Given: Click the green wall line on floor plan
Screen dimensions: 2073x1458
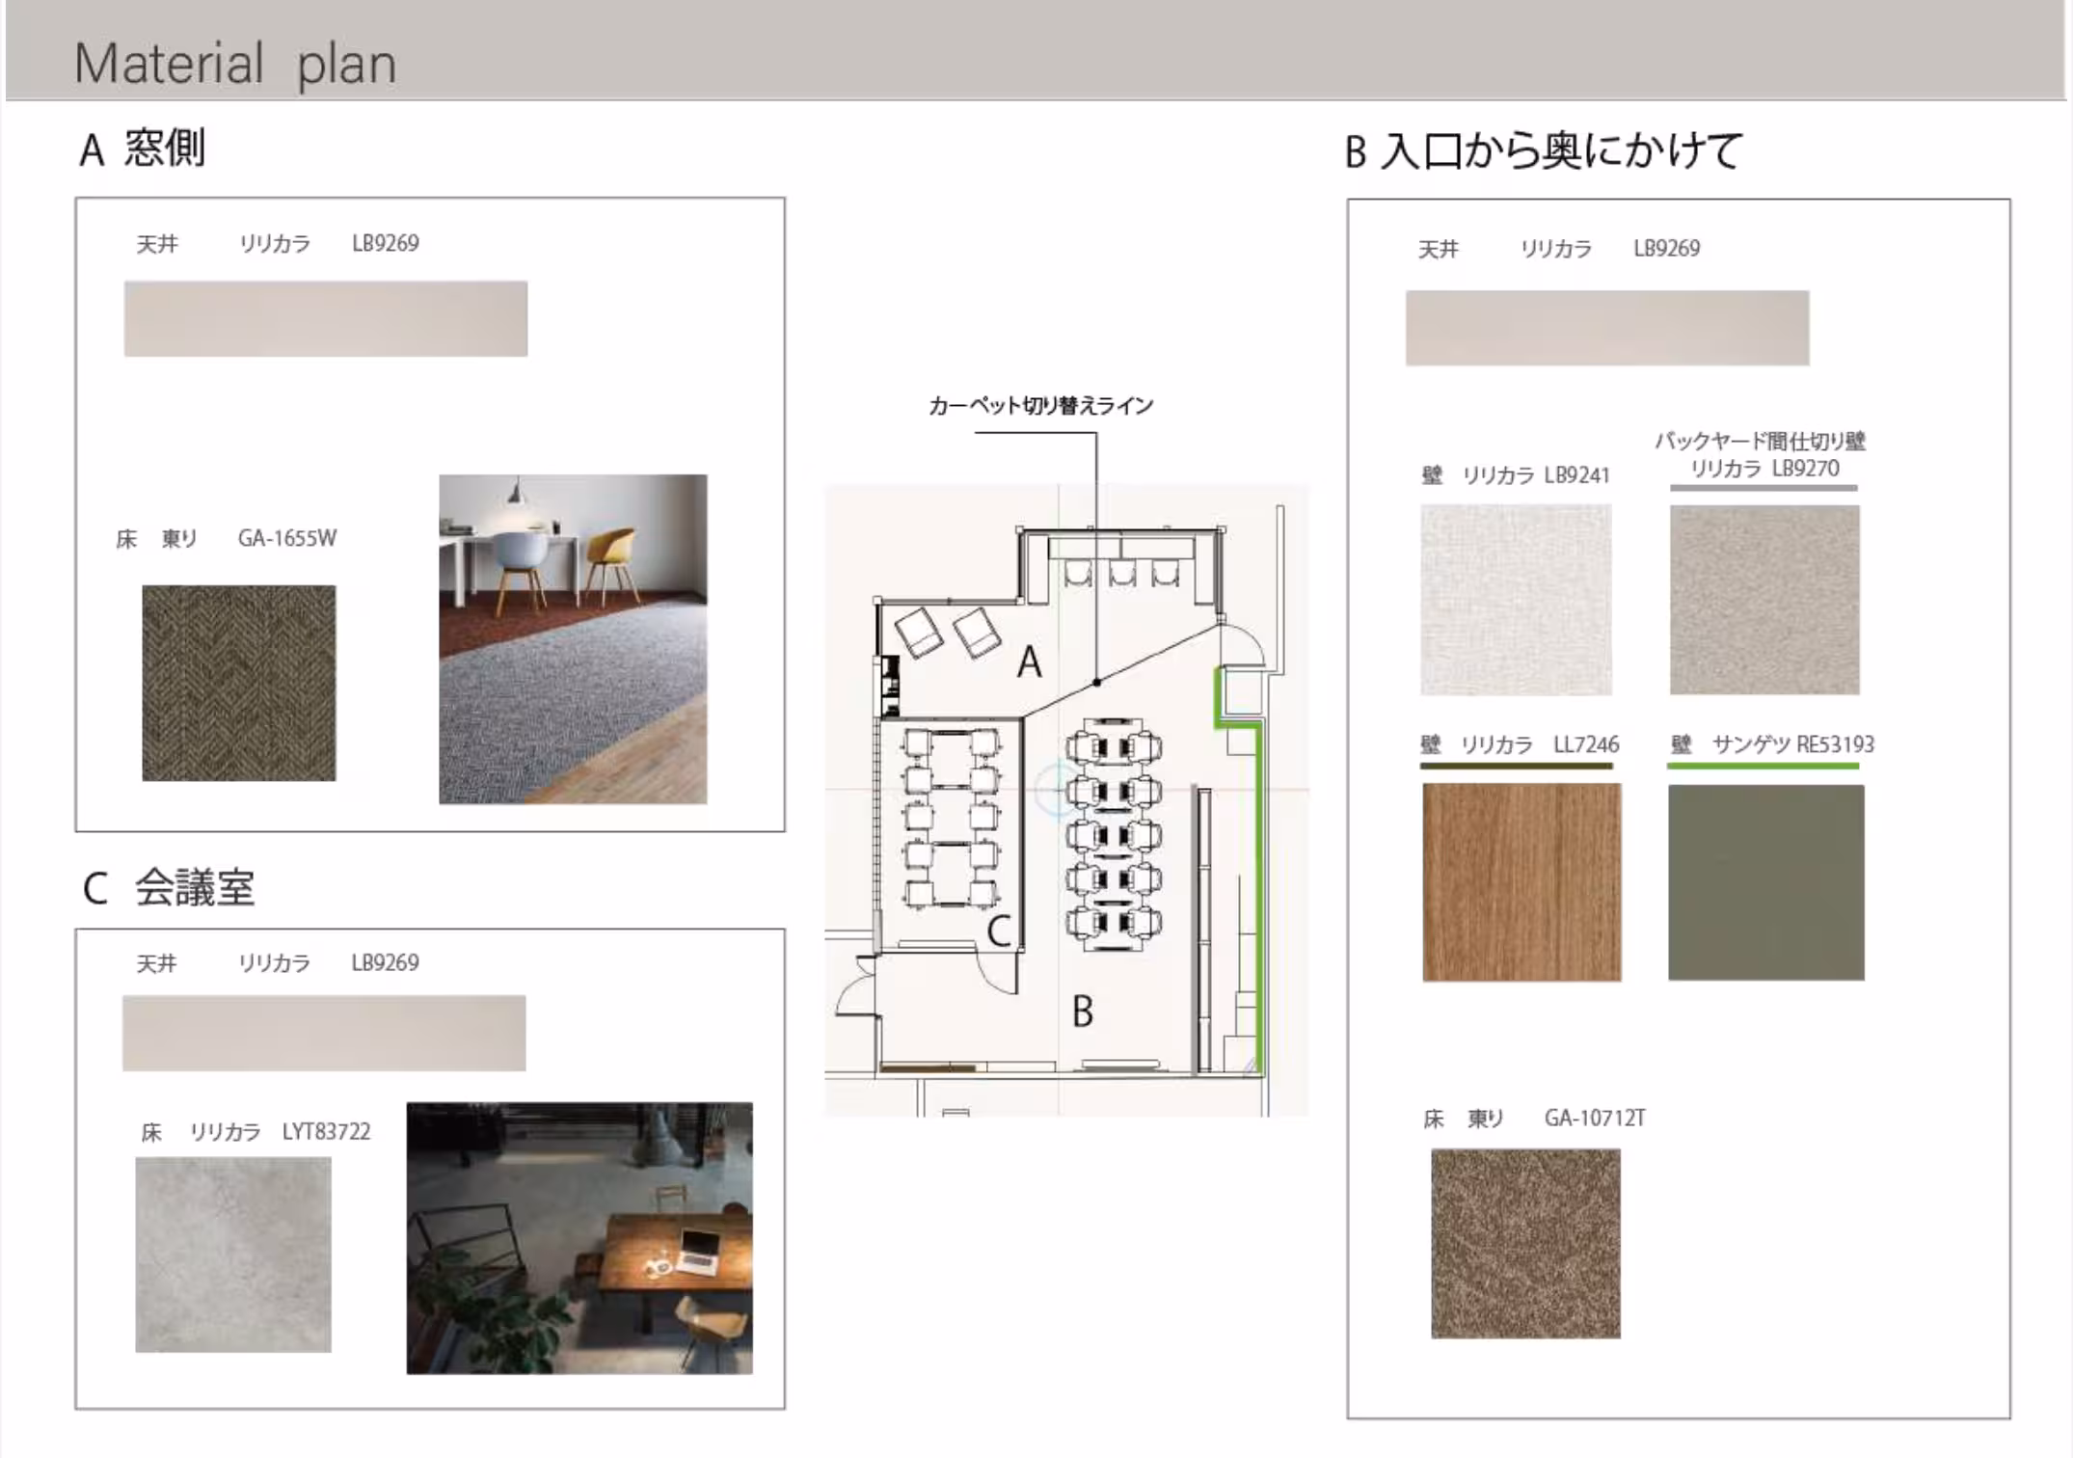Looking at the screenshot, I should point(1257,897).
